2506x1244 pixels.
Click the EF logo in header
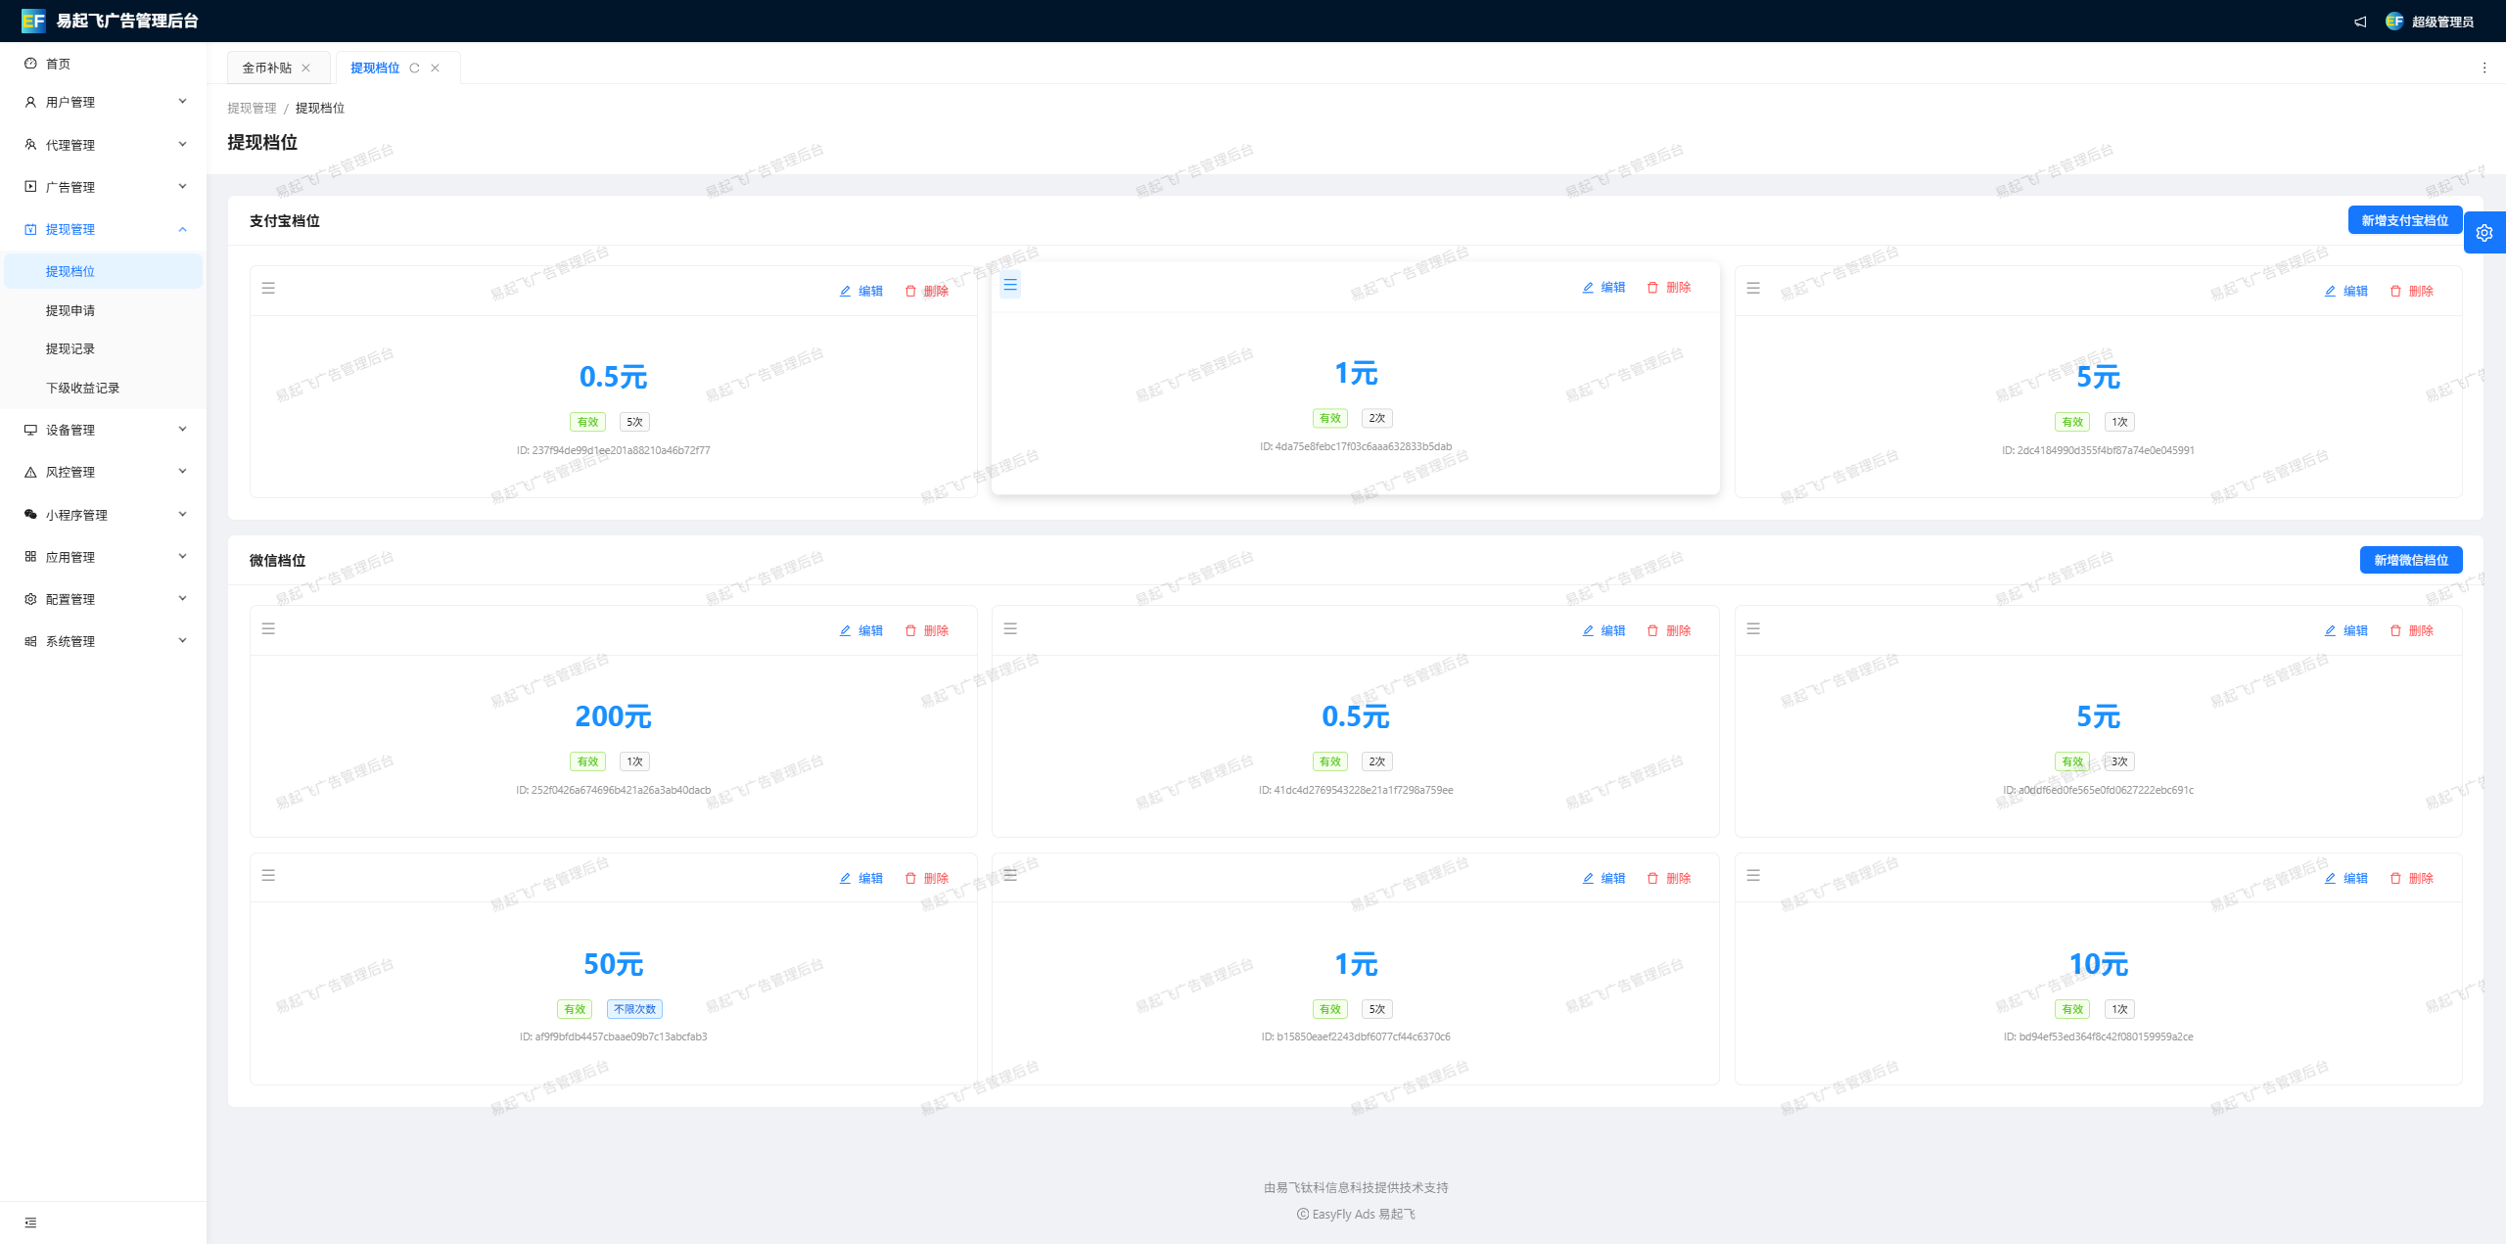(x=33, y=21)
